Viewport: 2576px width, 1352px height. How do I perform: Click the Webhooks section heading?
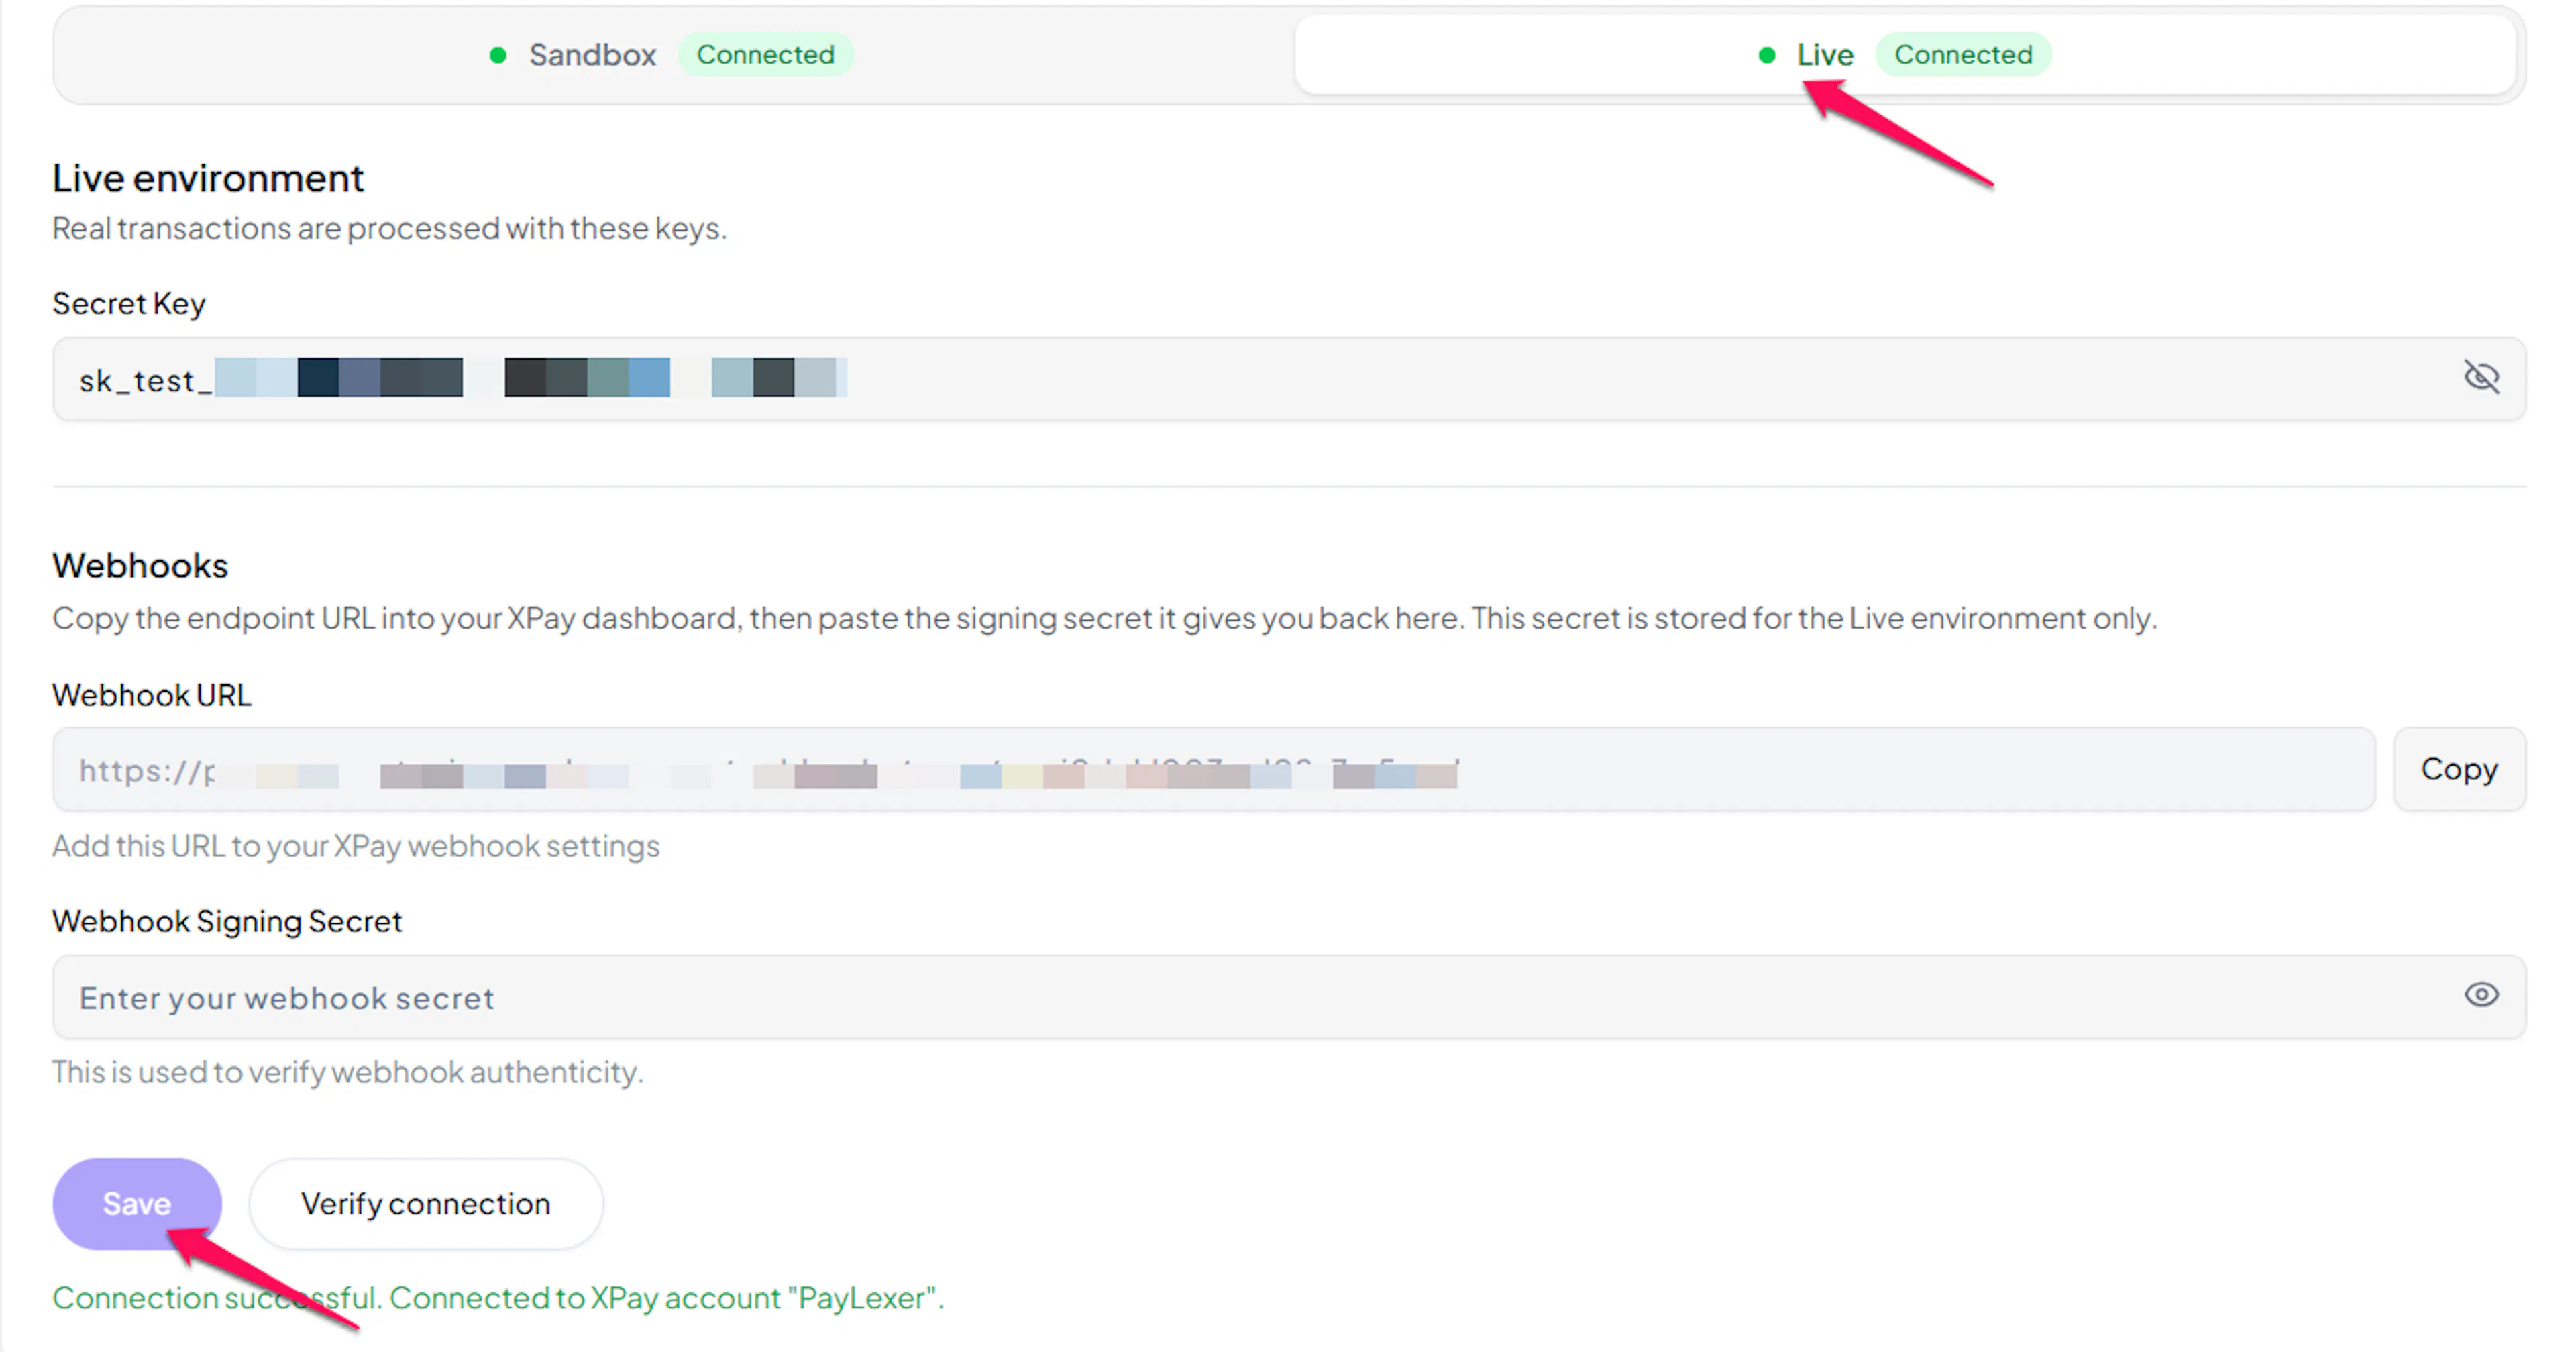click(x=140, y=565)
